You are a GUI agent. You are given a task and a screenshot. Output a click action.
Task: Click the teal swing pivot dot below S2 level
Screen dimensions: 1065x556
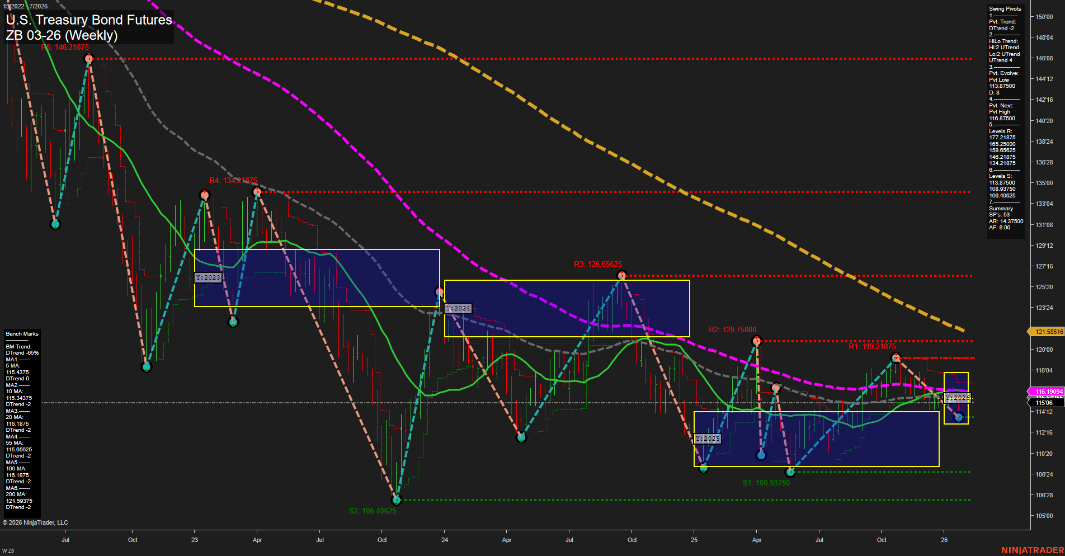click(x=397, y=500)
